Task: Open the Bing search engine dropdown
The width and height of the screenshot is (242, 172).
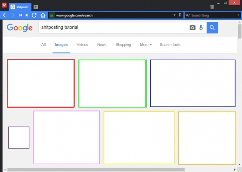Action: click(x=238, y=15)
